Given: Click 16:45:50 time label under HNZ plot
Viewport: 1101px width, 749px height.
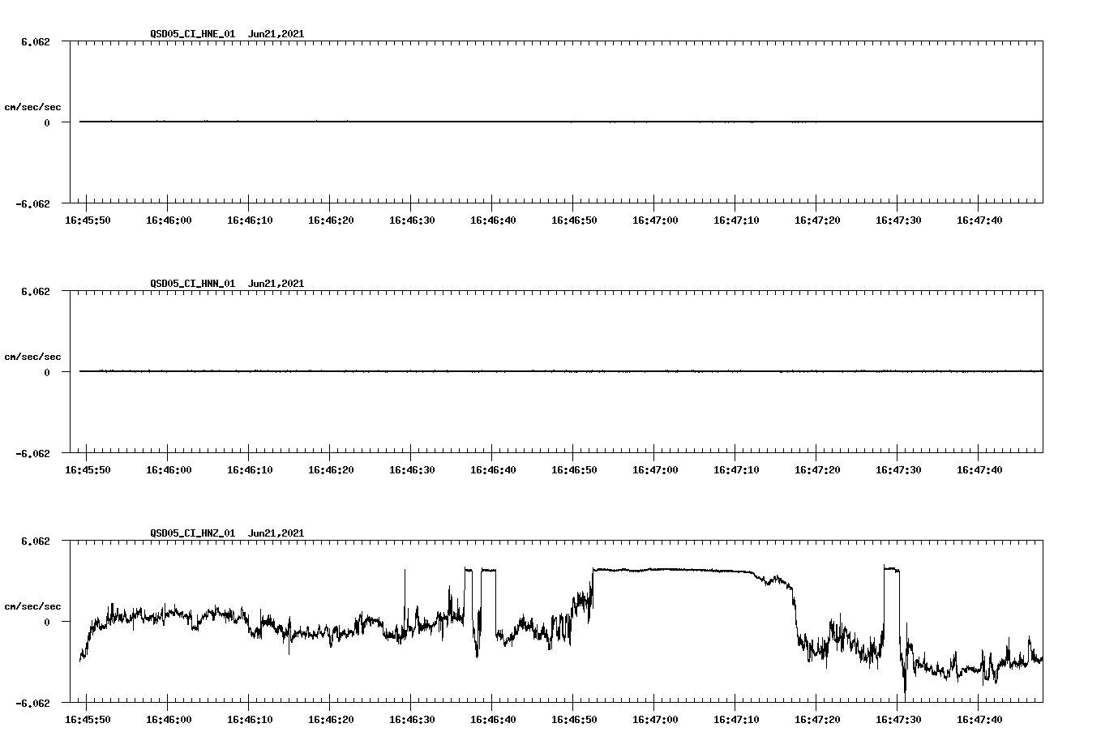Looking at the screenshot, I should 88,720.
